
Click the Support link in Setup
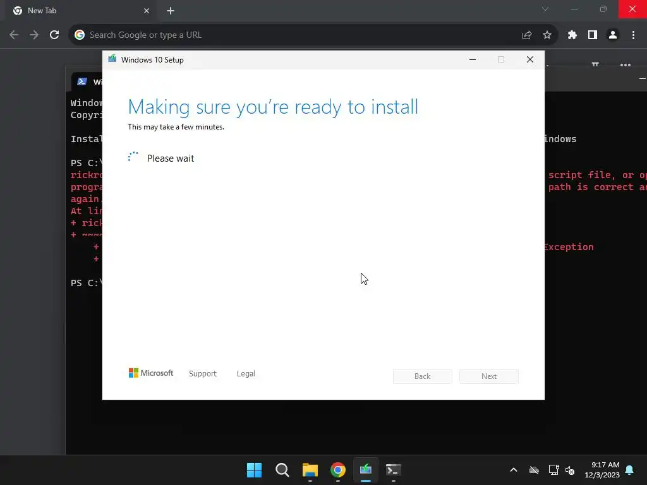203,374
